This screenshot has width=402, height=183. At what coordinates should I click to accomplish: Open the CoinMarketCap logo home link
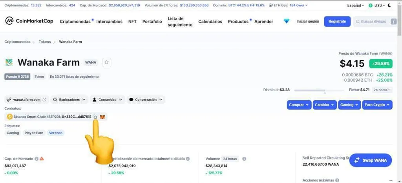[x=29, y=21]
